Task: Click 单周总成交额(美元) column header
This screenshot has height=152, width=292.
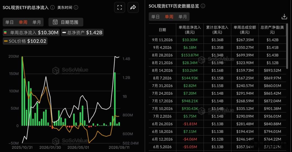Action: pos(245,30)
